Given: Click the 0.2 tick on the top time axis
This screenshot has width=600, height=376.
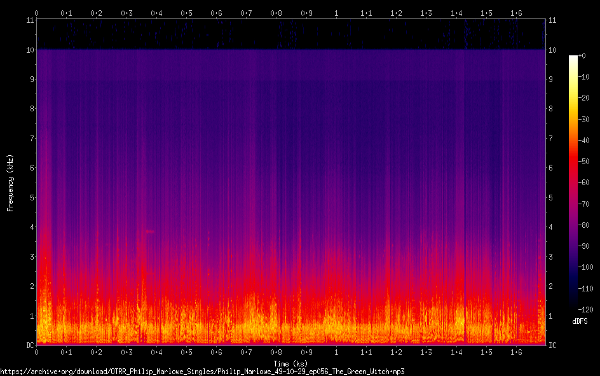Looking at the screenshot, I should tap(97, 13).
